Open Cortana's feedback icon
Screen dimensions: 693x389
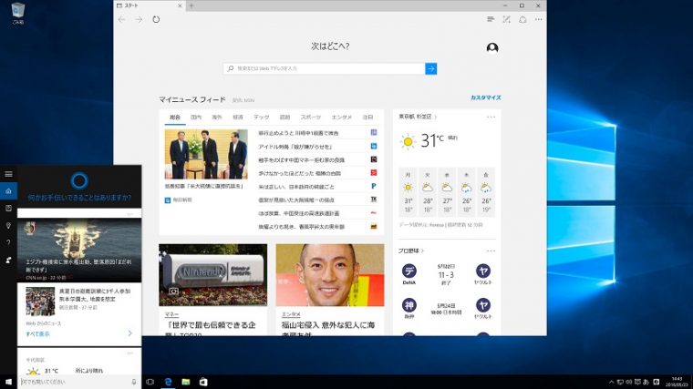(8, 260)
